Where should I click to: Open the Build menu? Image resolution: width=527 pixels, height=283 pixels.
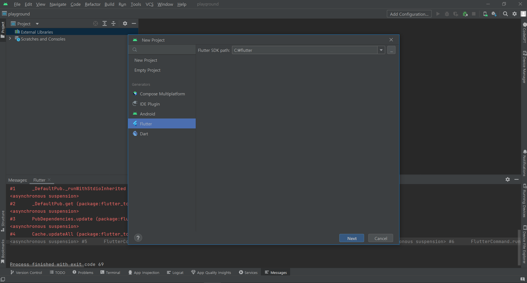point(109,4)
